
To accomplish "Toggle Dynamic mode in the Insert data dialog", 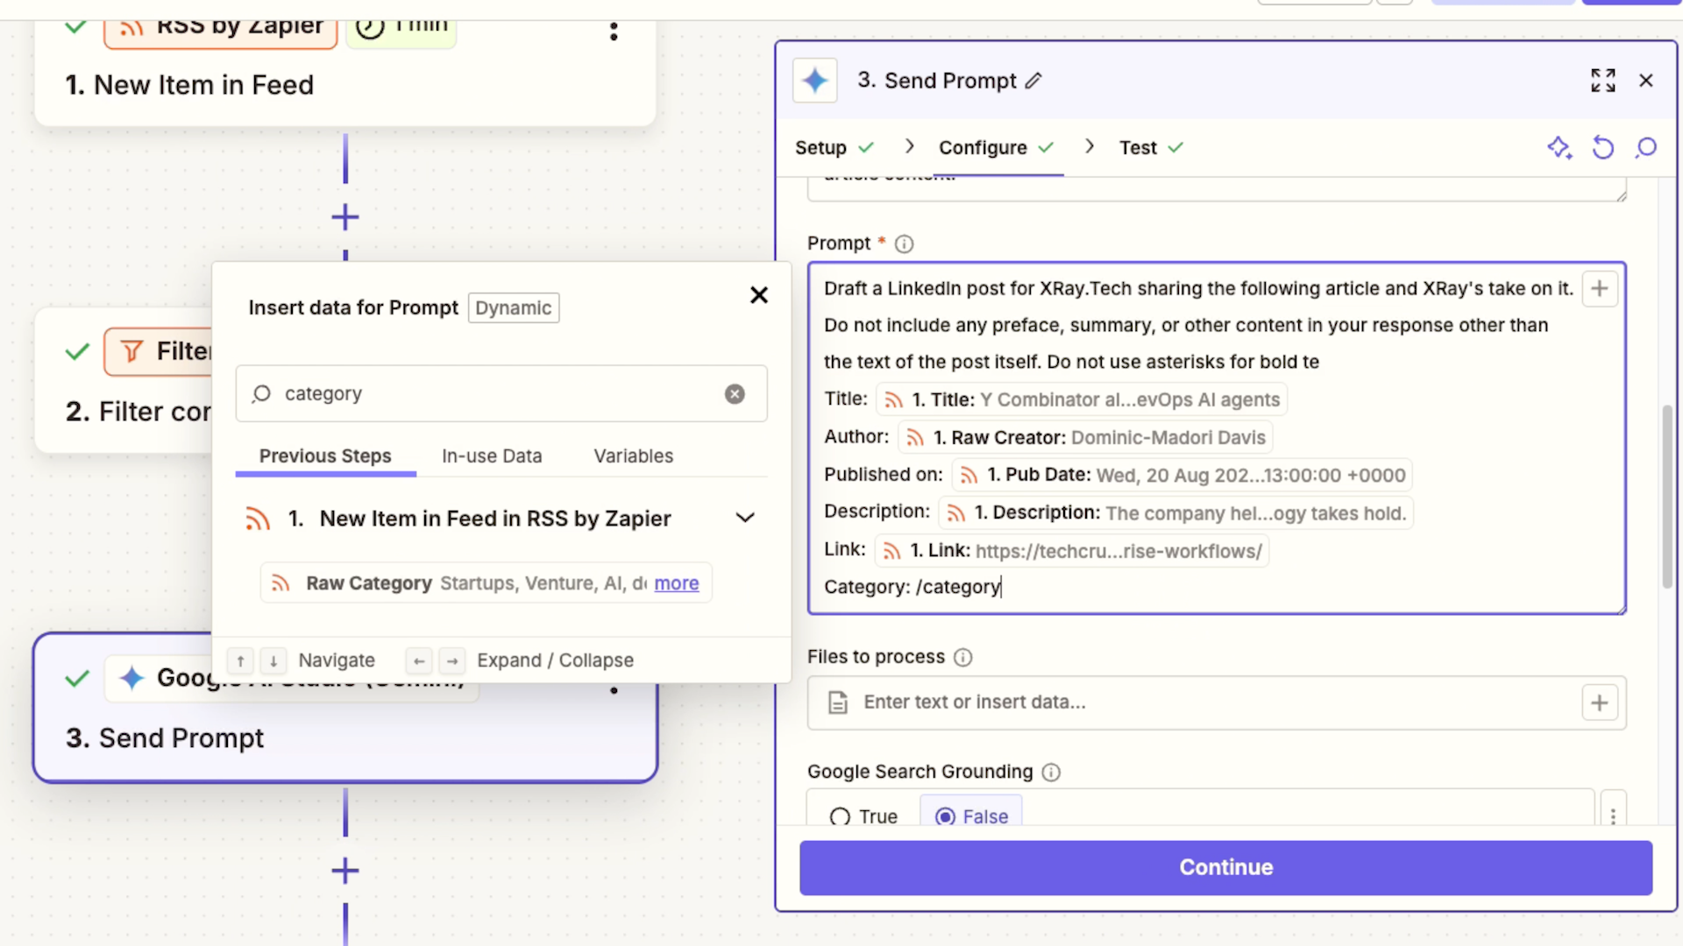I will point(513,307).
